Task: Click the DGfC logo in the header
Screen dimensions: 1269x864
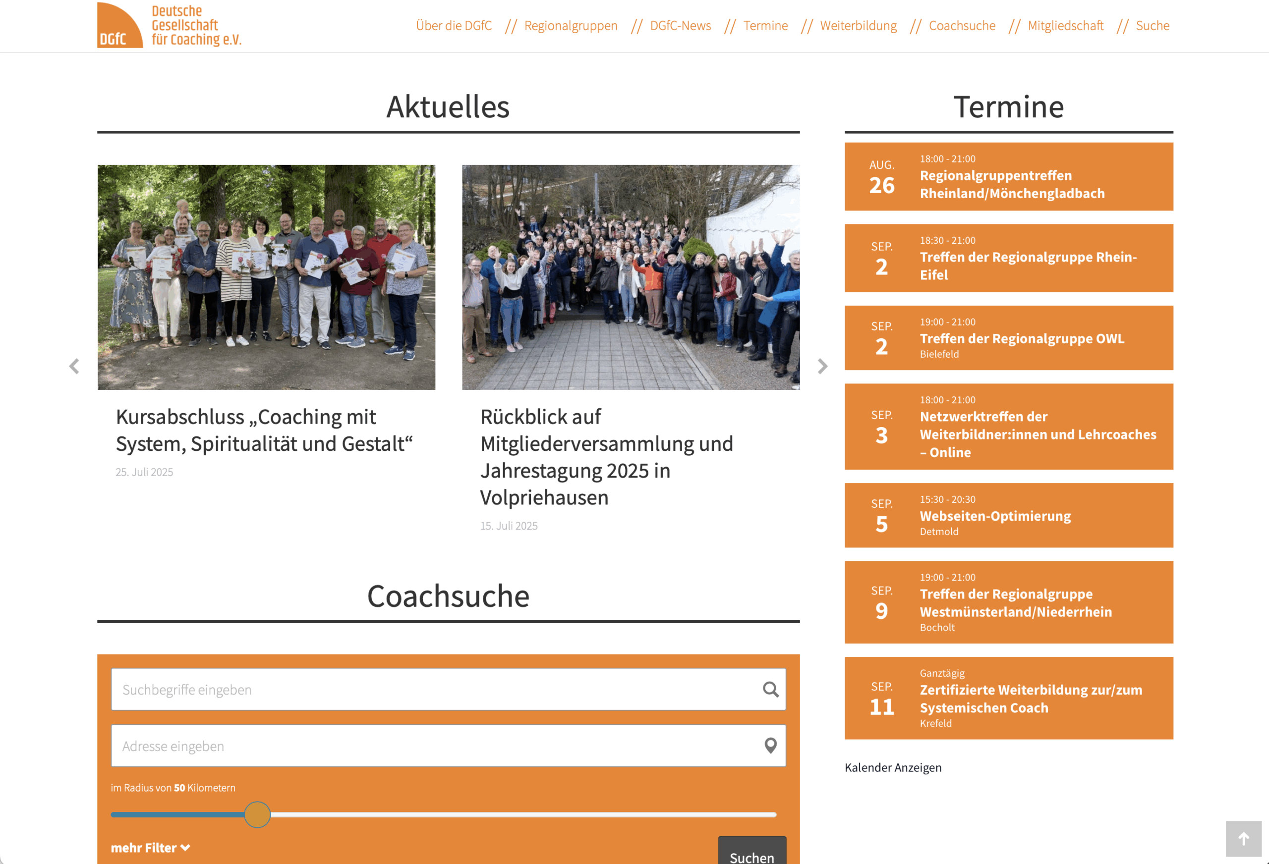Action: pyautogui.click(x=169, y=25)
